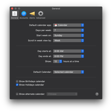This screenshot has height=112, width=112.
Task: Expand Scroll in week view by dropdown
Action: (69, 41)
